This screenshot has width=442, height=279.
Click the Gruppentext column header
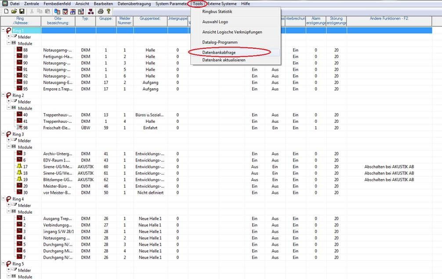150,21
